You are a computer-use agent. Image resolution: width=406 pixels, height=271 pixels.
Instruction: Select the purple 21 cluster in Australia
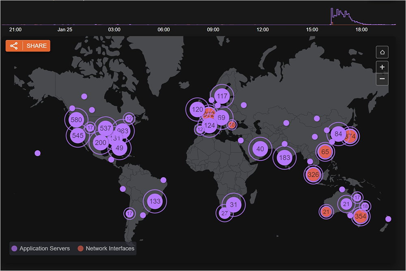[346, 204]
